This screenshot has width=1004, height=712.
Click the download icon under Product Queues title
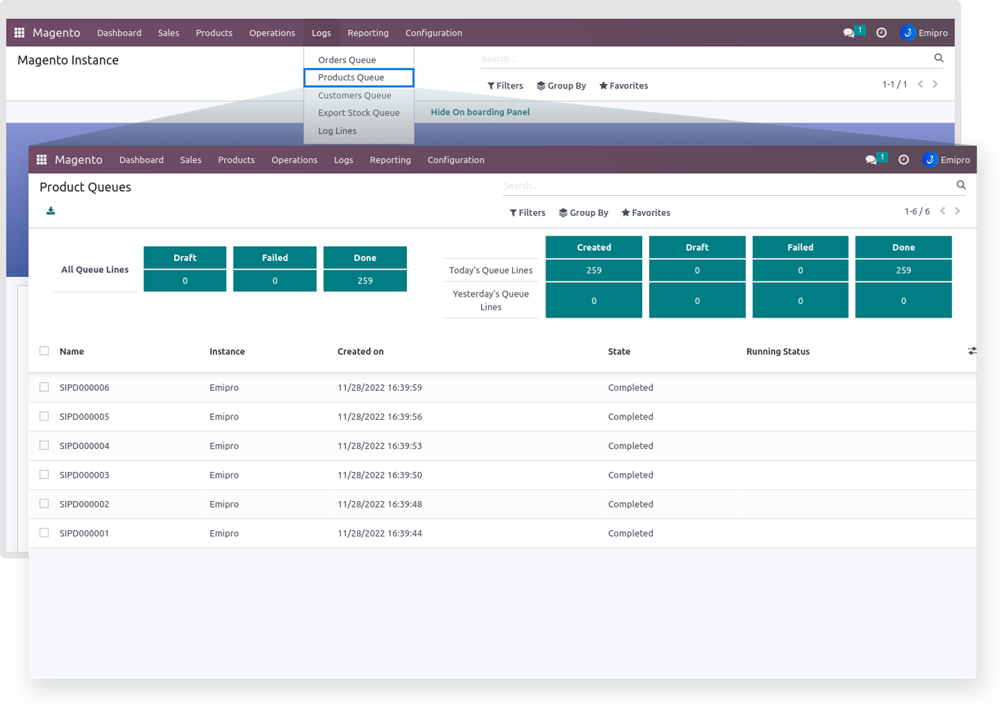tap(51, 211)
